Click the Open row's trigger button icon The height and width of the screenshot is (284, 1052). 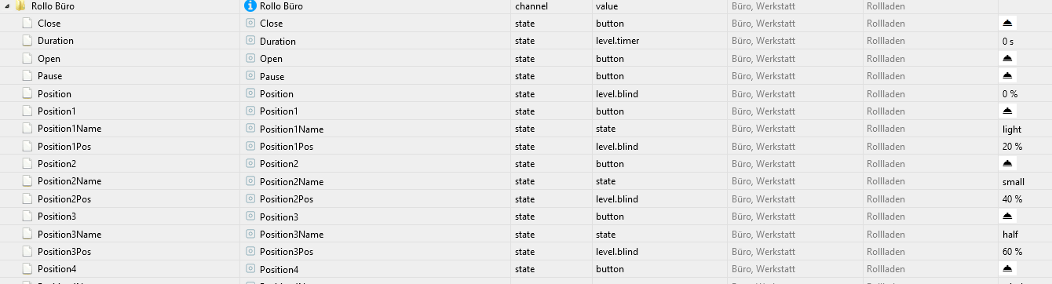coord(1008,58)
